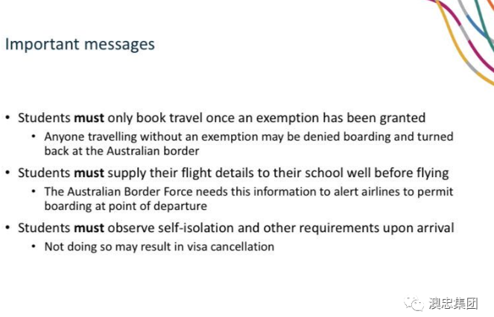Click the WeChat logo icon in watermark
This screenshot has height=317, width=494.
414,304
